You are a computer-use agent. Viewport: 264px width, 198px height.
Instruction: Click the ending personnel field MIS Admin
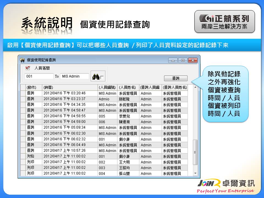(x=75, y=76)
